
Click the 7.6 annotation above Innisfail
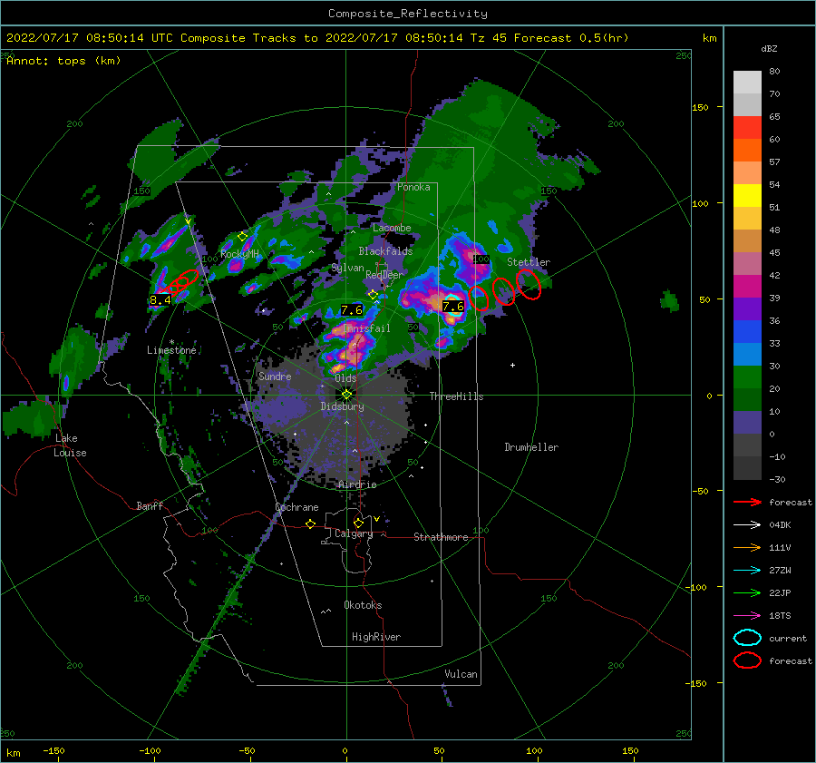[351, 310]
